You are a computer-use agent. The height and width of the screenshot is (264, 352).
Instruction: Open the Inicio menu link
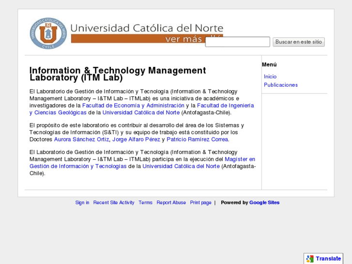click(x=270, y=77)
